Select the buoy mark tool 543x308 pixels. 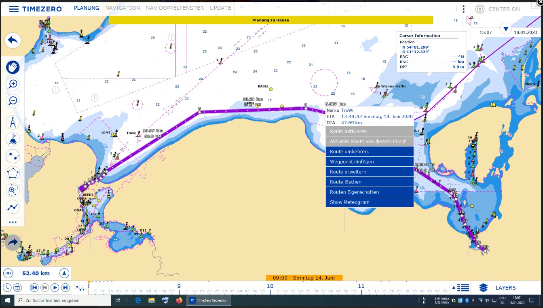tap(13, 139)
